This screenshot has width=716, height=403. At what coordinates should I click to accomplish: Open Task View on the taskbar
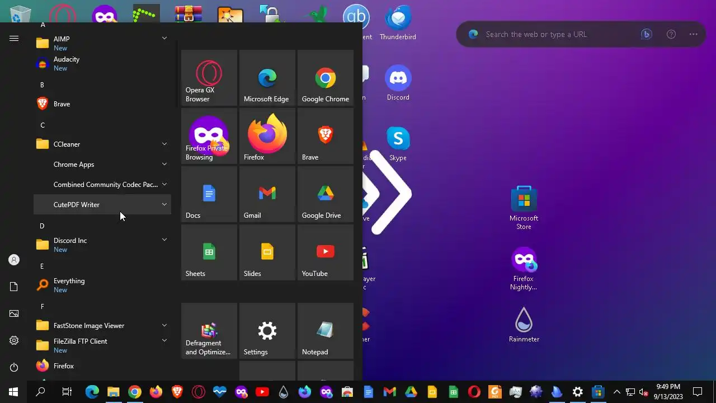pos(67,392)
